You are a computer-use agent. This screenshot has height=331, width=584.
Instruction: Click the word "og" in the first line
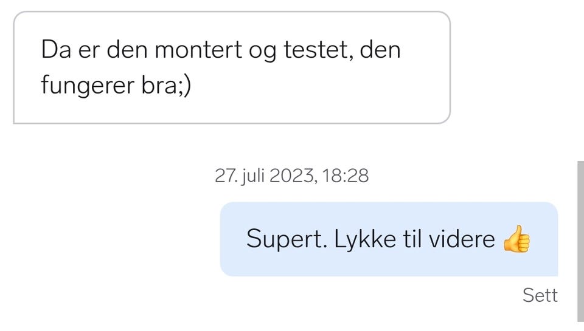(x=262, y=51)
